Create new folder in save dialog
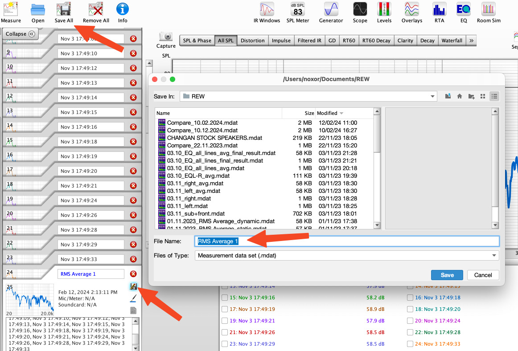The image size is (518, 351). coord(472,96)
